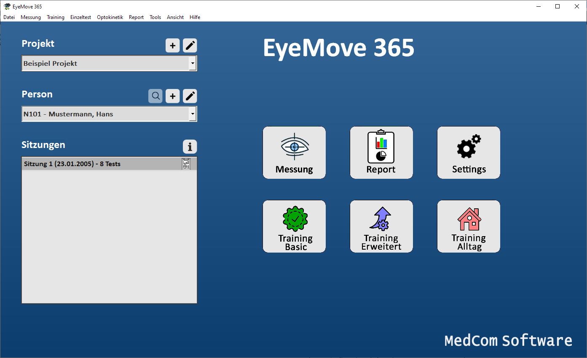The image size is (587, 358).
Task: Open report icon on Sitzung 1 row
Action: 186,164
